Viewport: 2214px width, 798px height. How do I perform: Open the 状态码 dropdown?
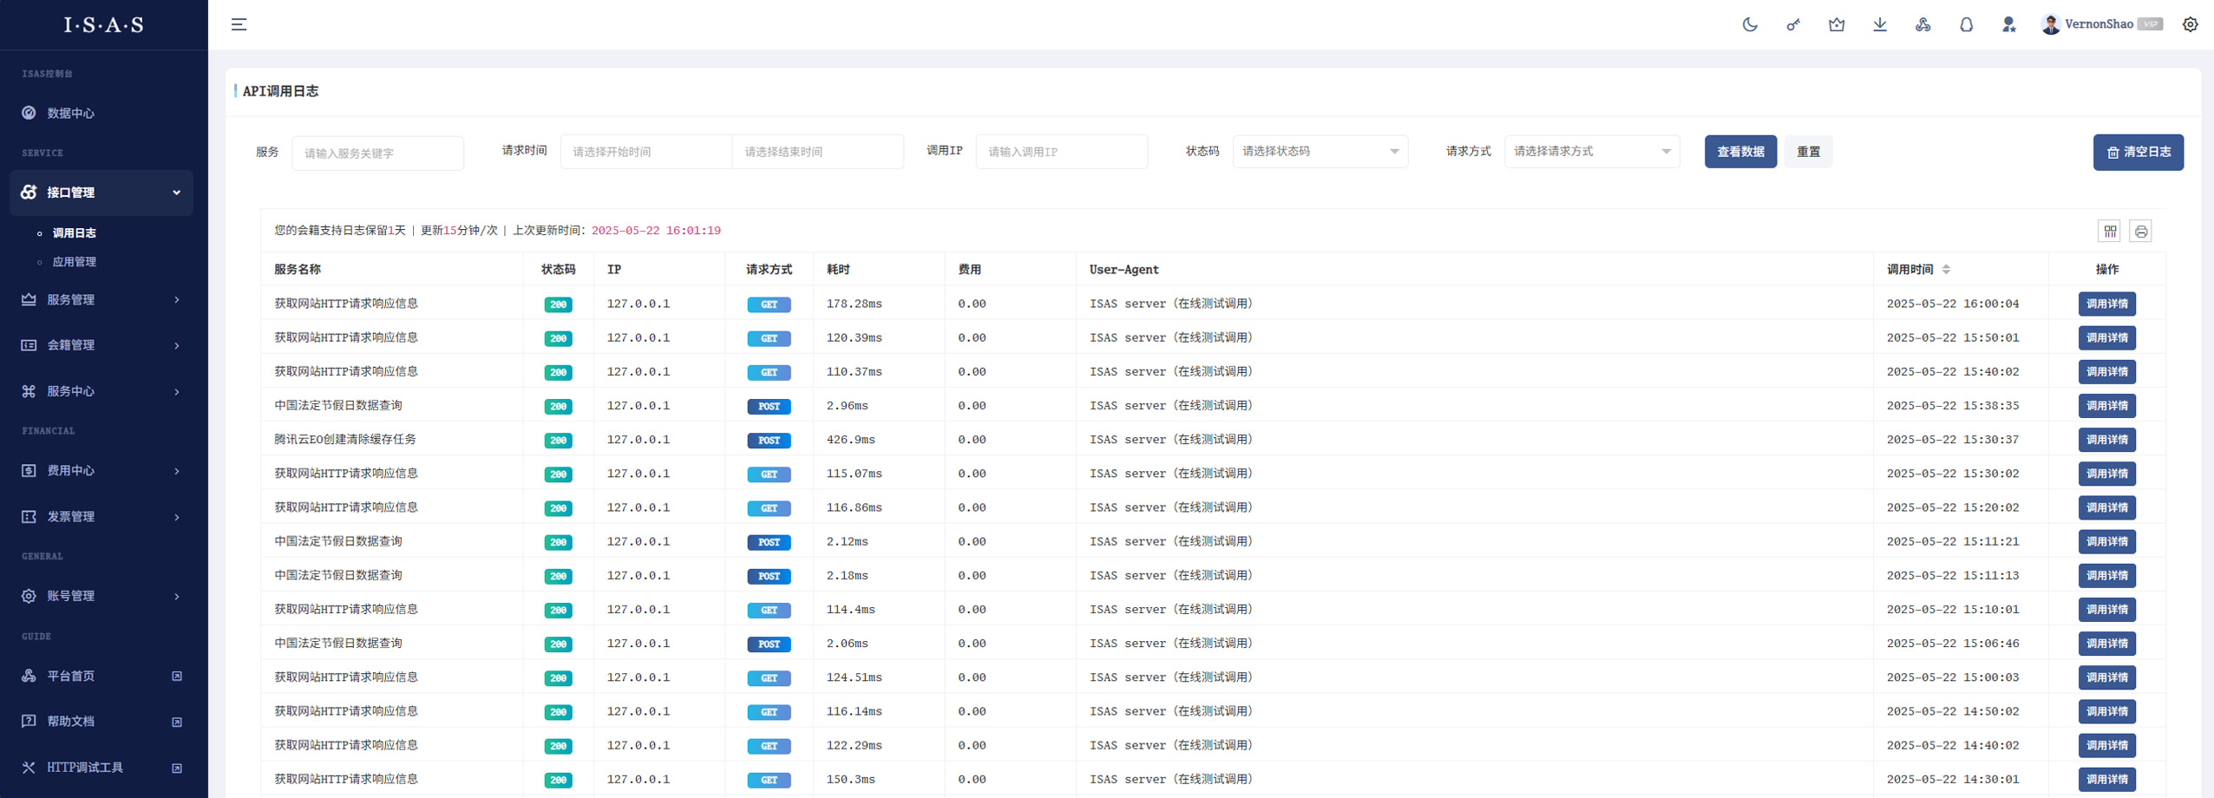point(1320,152)
